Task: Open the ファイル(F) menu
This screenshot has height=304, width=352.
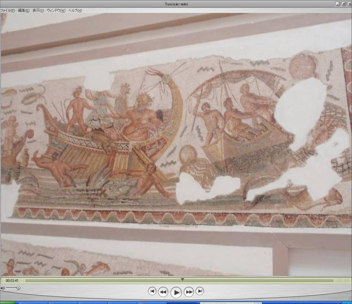Action: (x=8, y=10)
